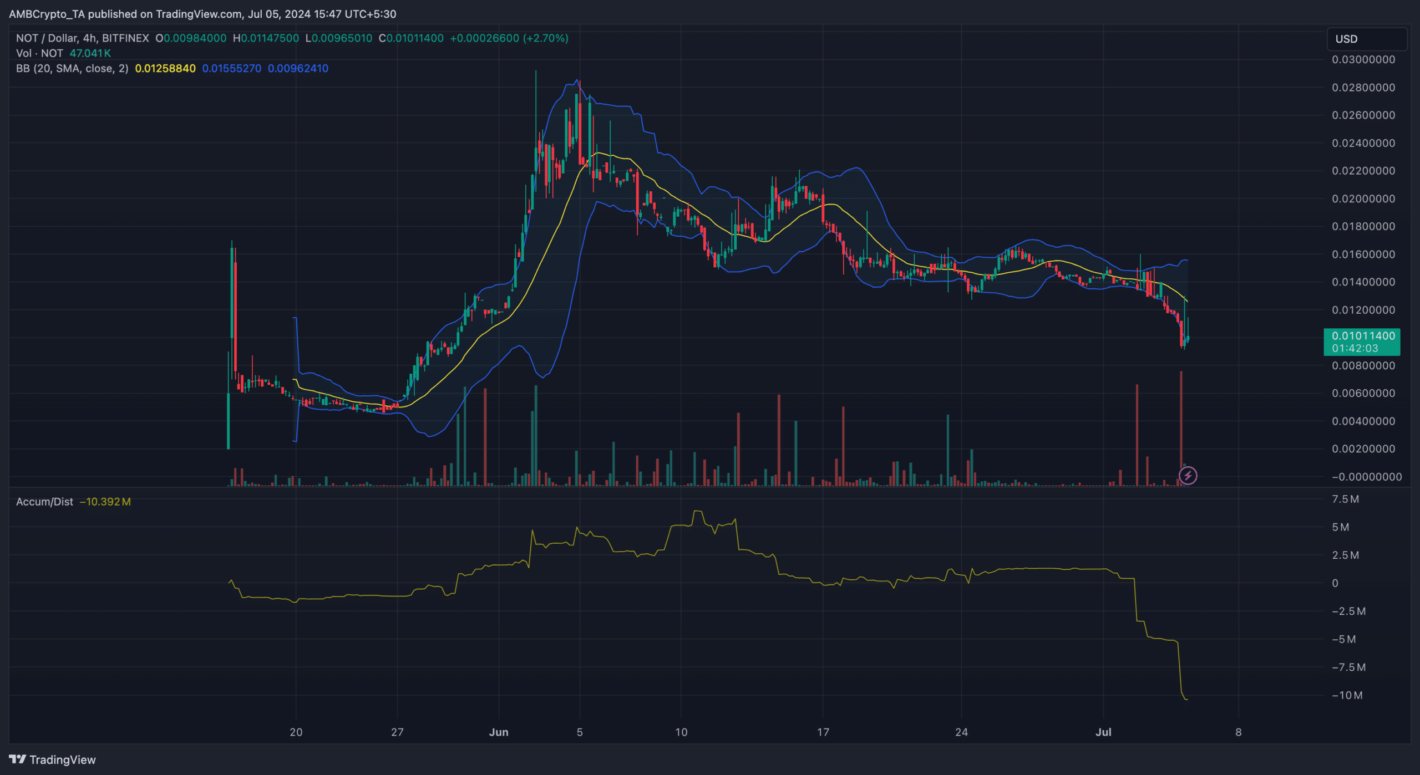Viewport: 1420px width, 775px height.
Task: Click the TradingView logo icon
Action: (17, 759)
